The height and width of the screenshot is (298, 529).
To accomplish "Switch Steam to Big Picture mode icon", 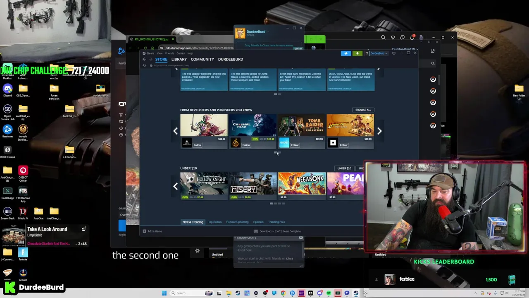I will click(394, 53).
